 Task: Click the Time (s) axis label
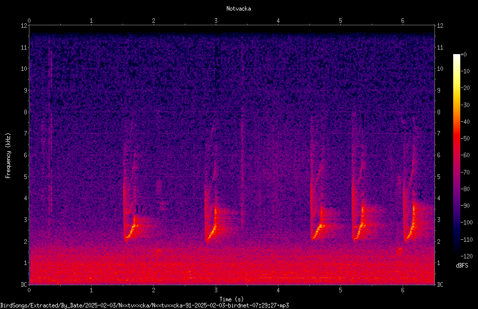coord(231,299)
